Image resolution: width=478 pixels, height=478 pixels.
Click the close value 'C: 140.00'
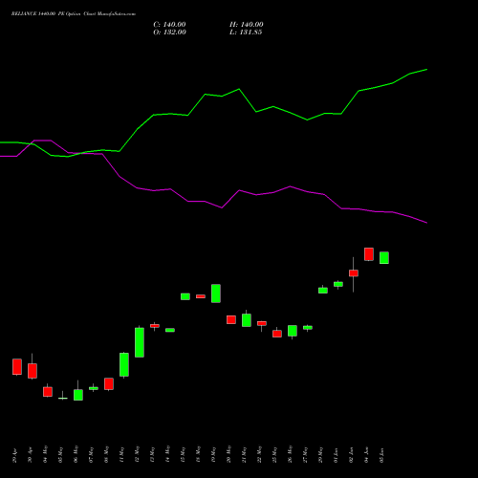[x=169, y=25]
